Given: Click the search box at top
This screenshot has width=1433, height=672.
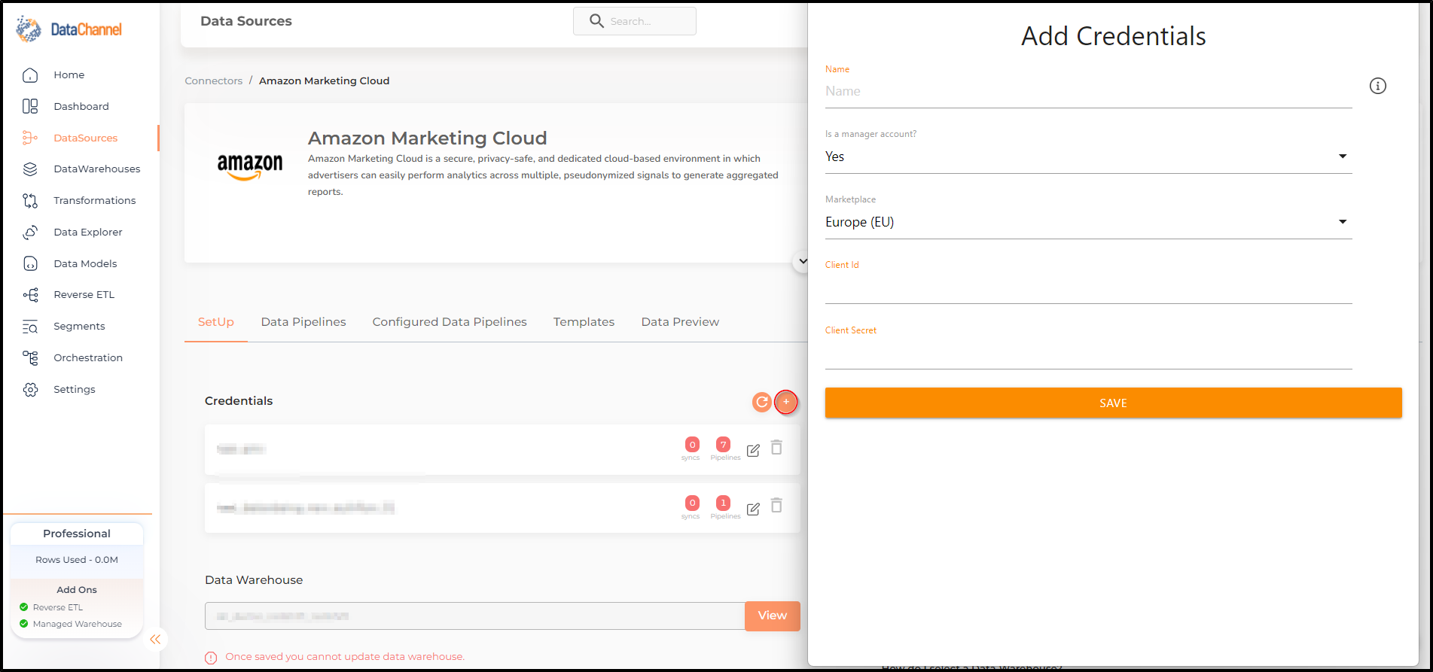Looking at the screenshot, I should coord(635,21).
